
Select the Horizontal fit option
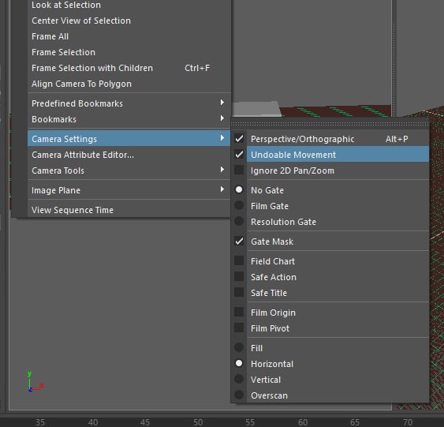coord(330,364)
